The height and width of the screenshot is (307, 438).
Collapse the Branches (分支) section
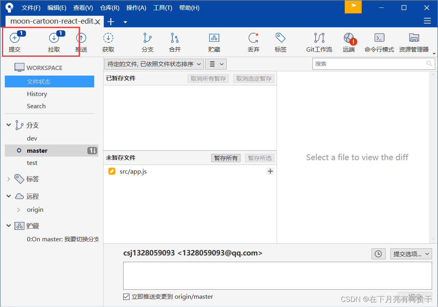[x=9, y=125]
